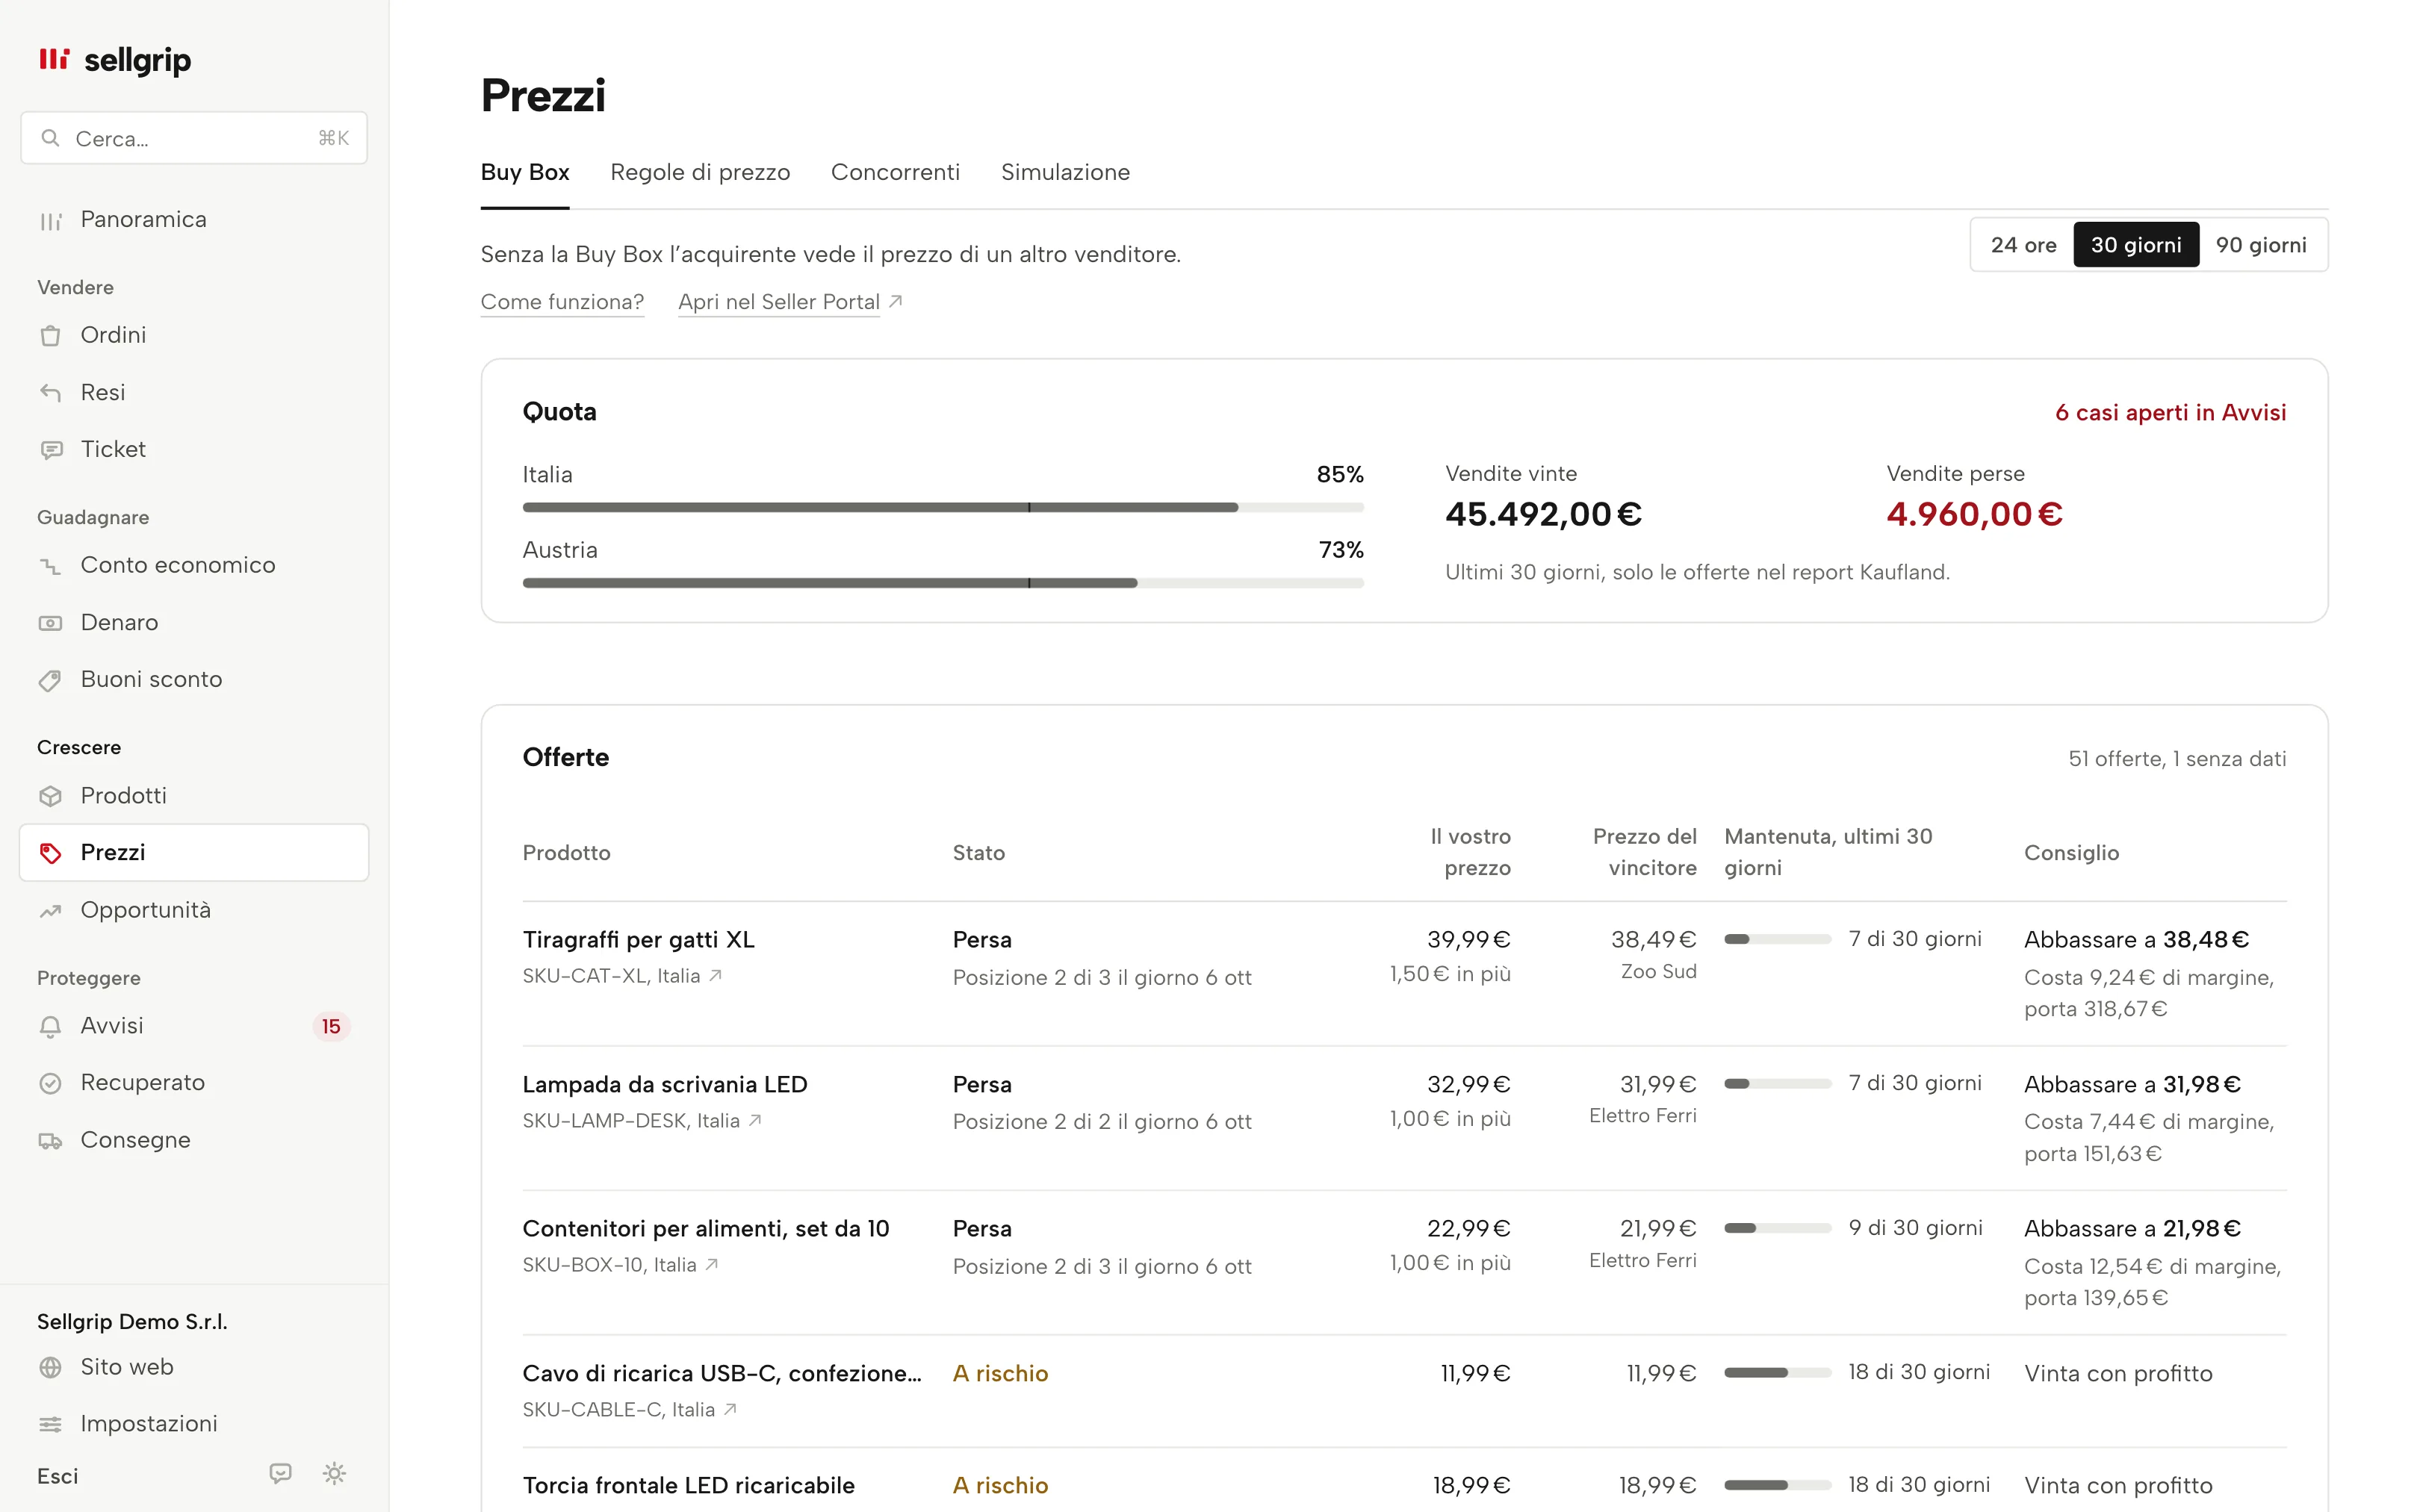2420x1512 pixels.
Task: Select the 90 giorni time range
Action: [2261, 245]
